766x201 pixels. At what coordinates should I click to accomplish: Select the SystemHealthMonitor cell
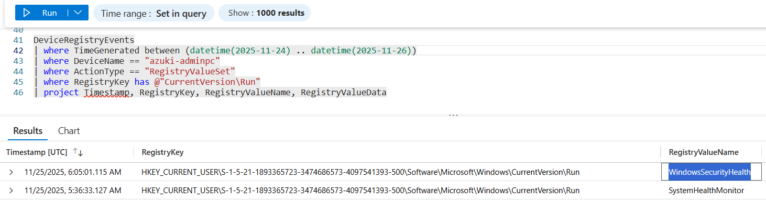706,191
